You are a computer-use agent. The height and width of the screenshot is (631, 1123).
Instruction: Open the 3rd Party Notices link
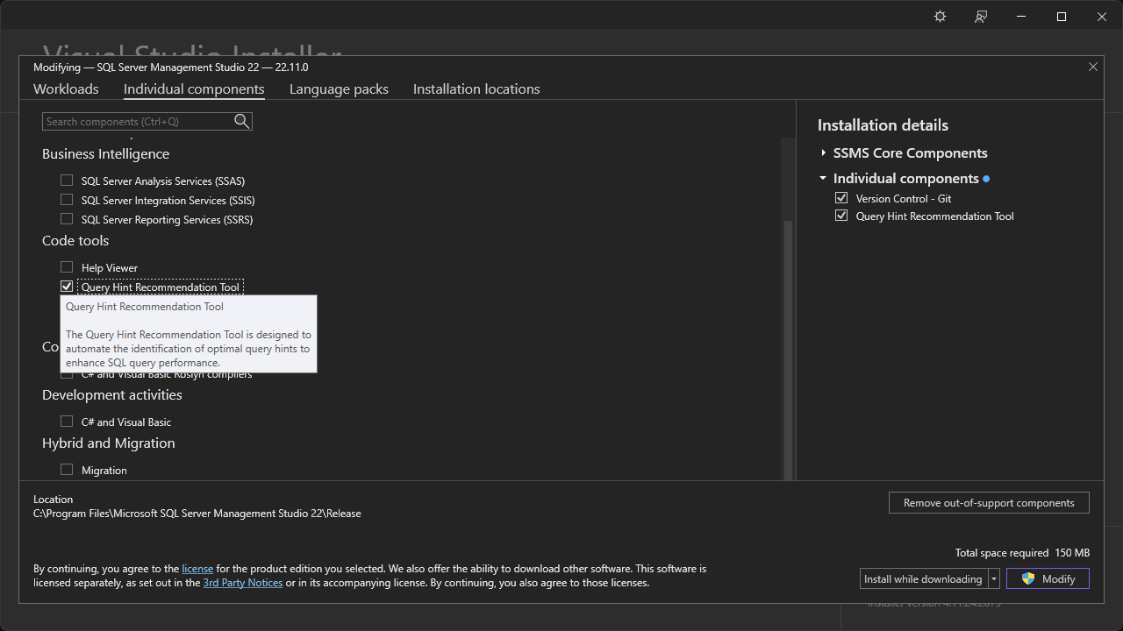(x=243, y=583)
